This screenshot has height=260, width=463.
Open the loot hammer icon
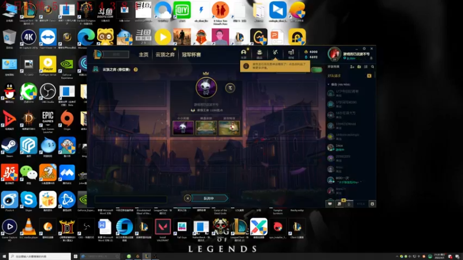coord(275,53)
